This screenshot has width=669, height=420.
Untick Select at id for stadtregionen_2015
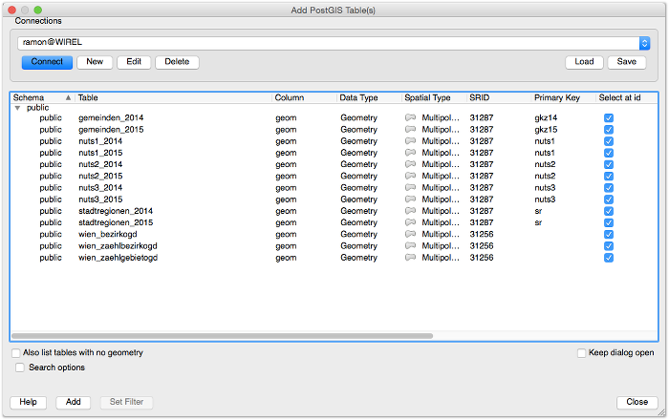point(609,222)
